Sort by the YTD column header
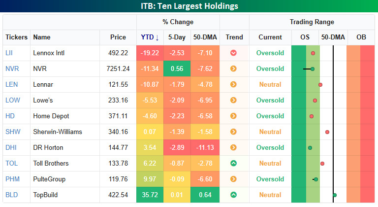Image resolution: width=378 pixels, height=207 pixels. (x=150, y=37)
